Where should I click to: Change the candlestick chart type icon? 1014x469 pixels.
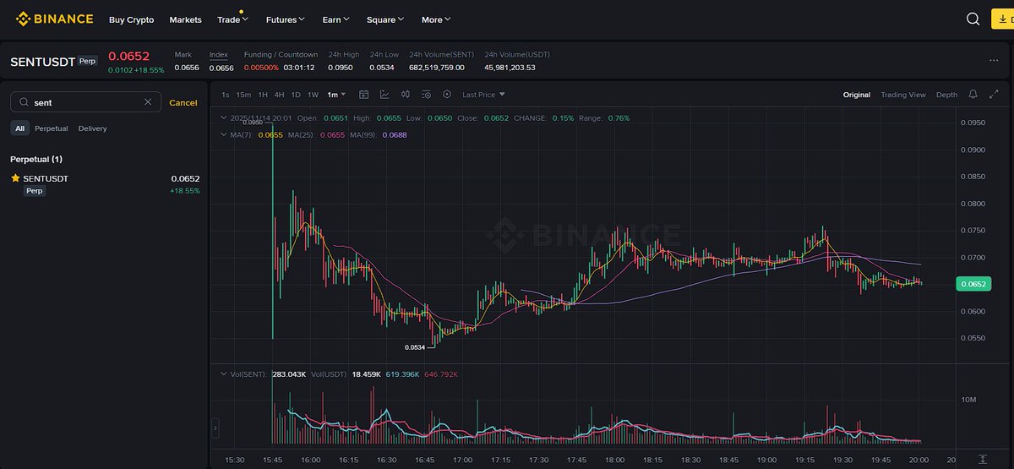coord(405,95)
